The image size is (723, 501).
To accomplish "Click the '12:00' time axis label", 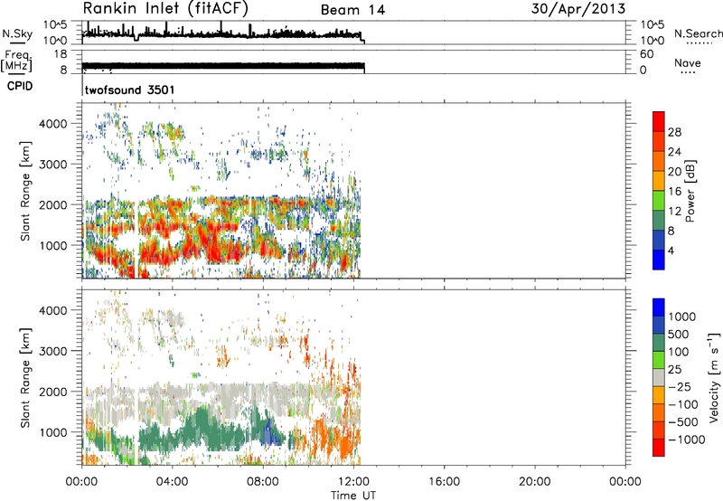I will [x=353, y=482].
